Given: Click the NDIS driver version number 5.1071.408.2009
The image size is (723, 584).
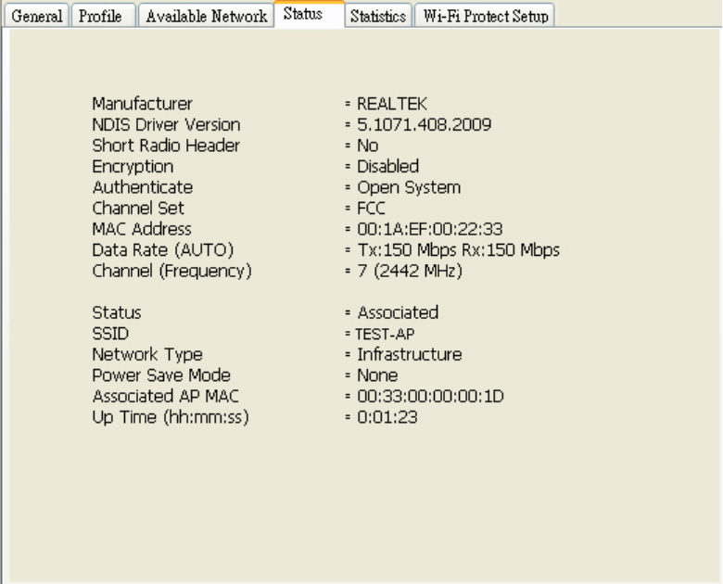Looking at the screenshot, I should (x=424, y=124).
